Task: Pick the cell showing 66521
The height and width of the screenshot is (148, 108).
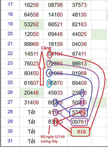Action: (55, 25)
